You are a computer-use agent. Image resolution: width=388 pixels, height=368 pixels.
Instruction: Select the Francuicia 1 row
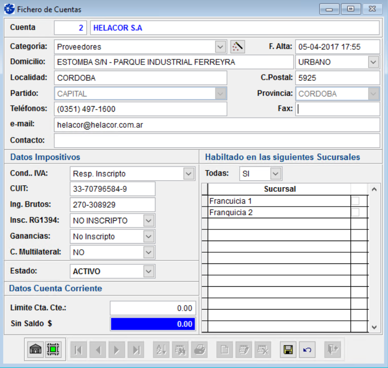click(x=279, y=201)
